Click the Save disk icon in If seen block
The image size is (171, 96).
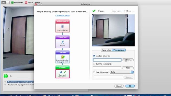[x=61, y=72]
